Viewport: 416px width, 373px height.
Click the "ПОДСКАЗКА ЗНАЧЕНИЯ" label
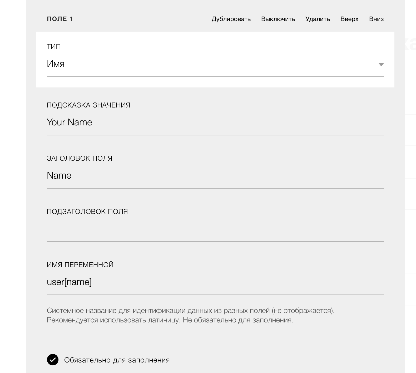(88, 105)
